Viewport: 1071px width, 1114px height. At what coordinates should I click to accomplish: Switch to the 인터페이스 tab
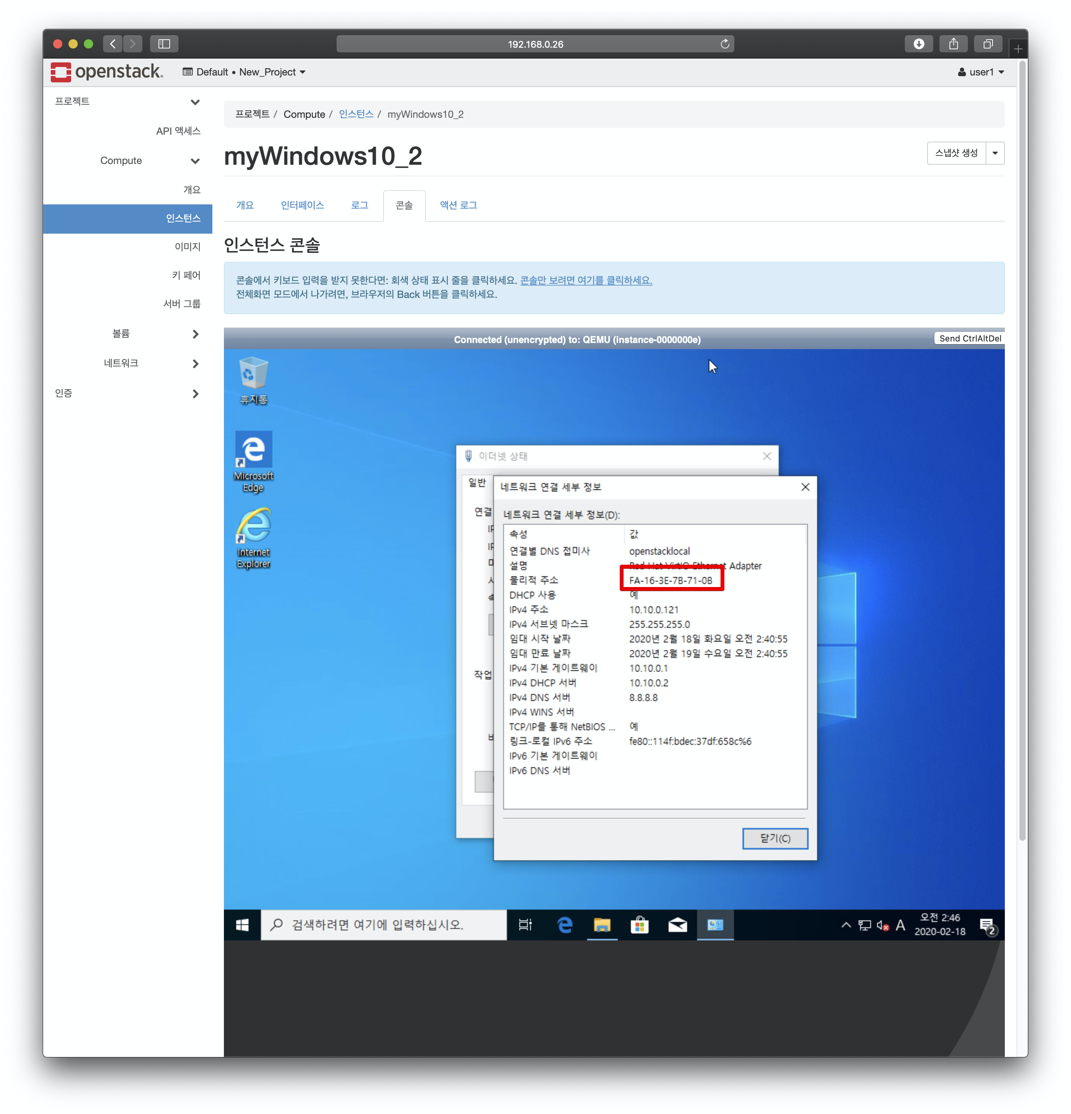click(302, 205)
